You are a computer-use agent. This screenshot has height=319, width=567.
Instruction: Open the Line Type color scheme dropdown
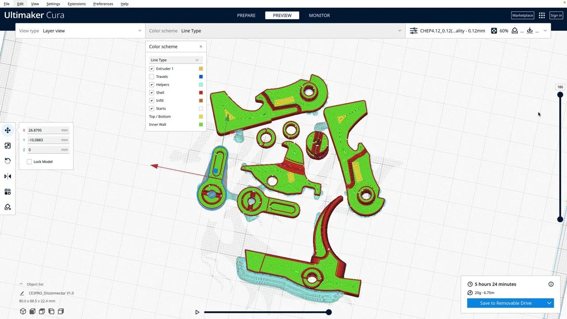(x=175, y=60)
